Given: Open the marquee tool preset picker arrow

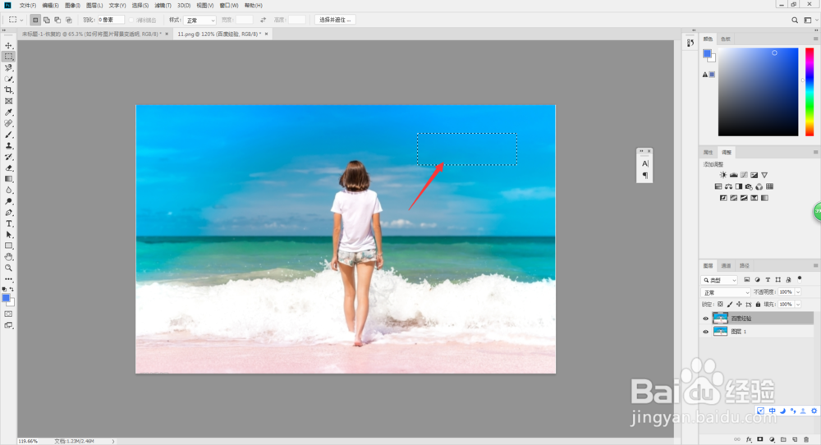Looking at the screenshot, I should [21, 20].
